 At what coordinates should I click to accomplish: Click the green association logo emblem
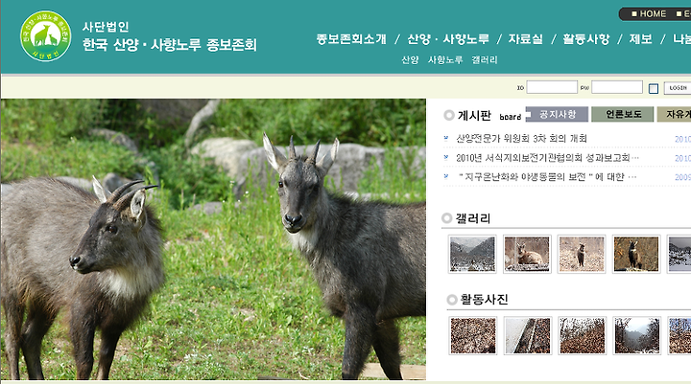[45, 36]
